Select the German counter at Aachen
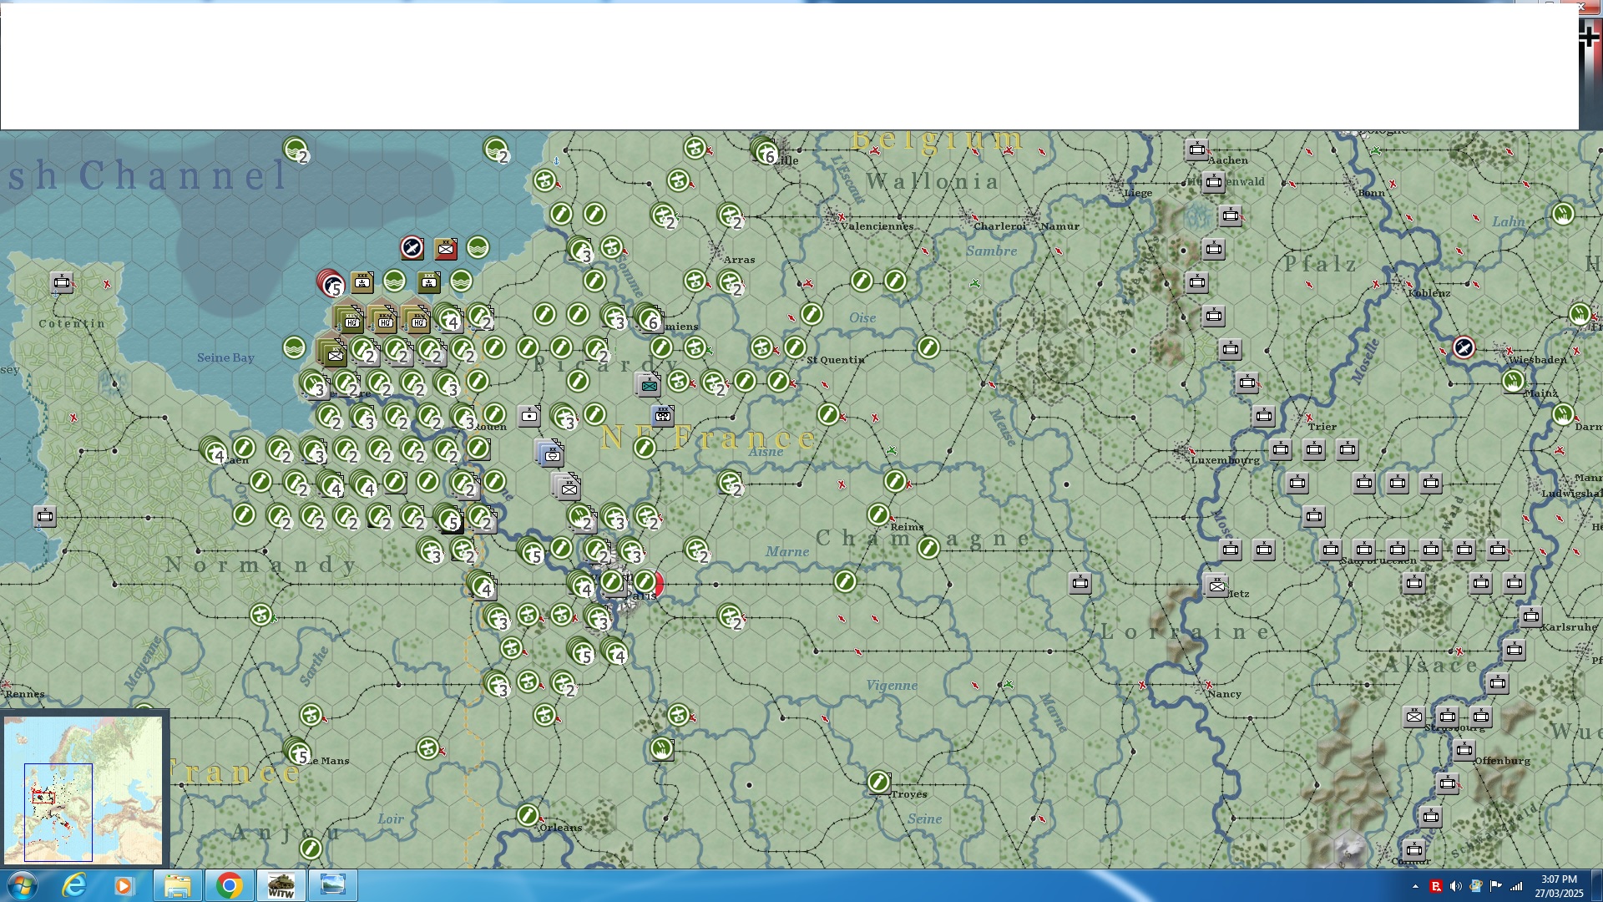 [1197, 149]
